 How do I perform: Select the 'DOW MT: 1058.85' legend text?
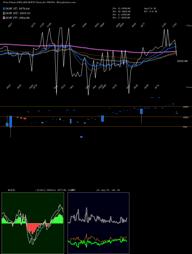click(x=18, y=13)
